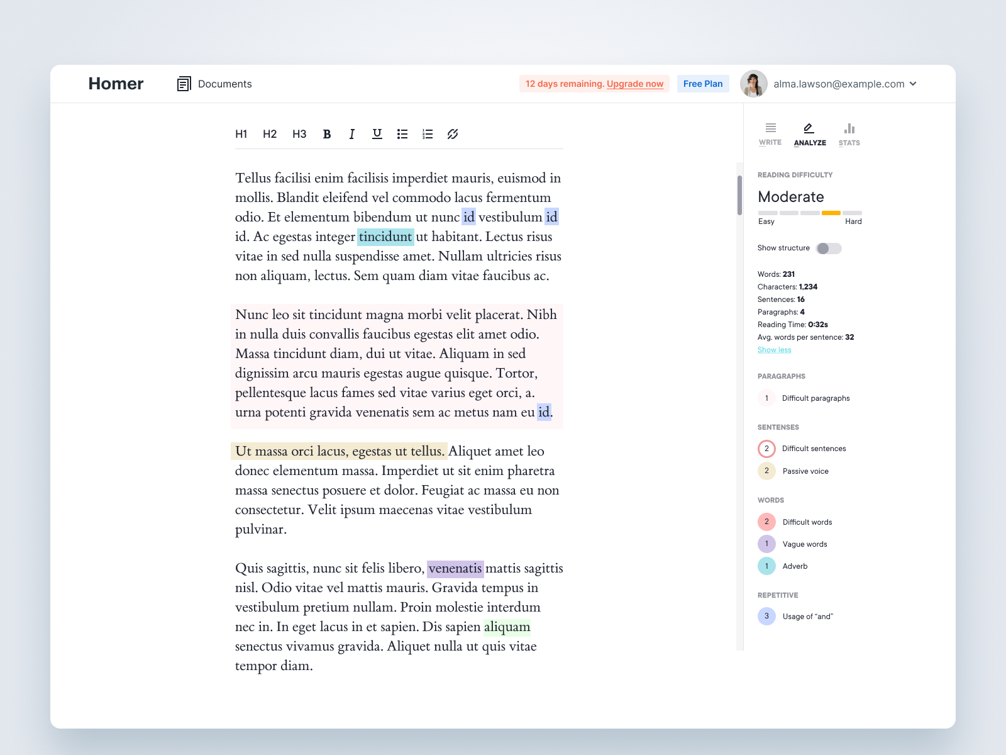Screen dimensions: 1006x755
Task: Click highlighted sentence Ut massa orci lacus
Action: [340, 451]
